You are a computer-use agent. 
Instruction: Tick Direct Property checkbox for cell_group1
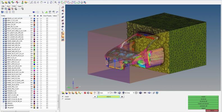pyautogui.click(x=47, y=108)
